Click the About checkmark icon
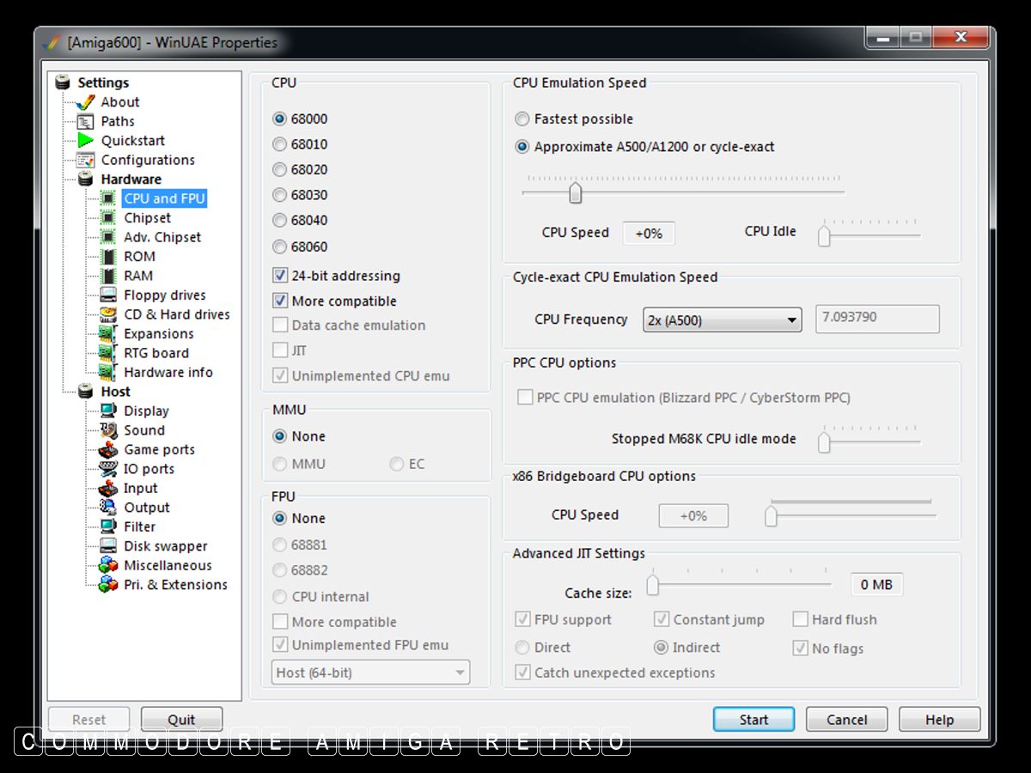Viewport: 1031px width, 773px height. [x=85, y=102]
